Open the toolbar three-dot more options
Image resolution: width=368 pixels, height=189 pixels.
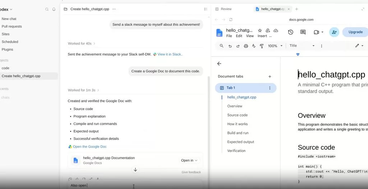coord(322,46)
